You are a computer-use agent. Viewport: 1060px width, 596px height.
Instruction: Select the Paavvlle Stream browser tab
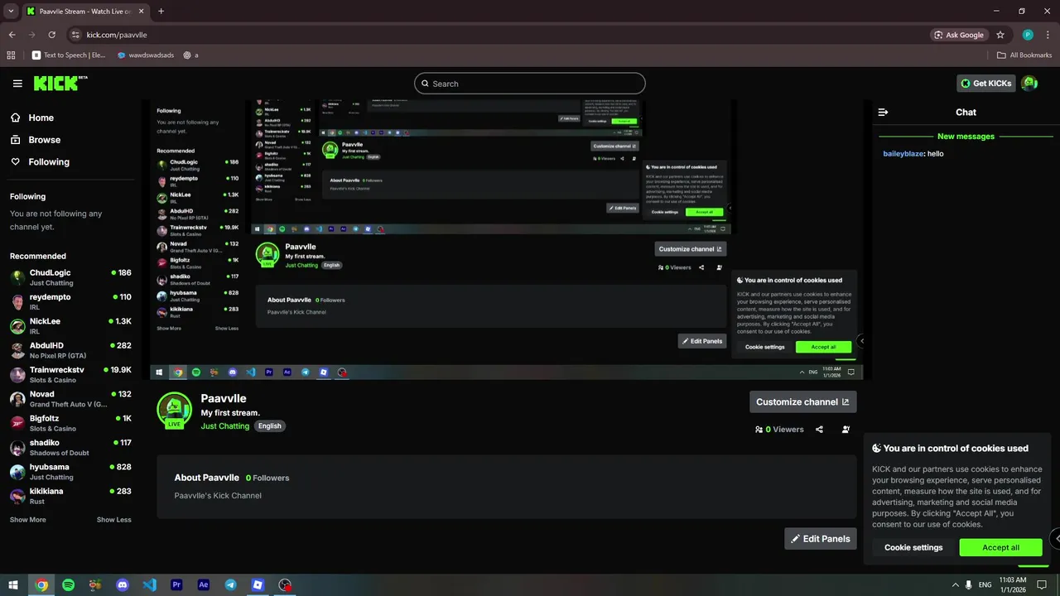84,11
